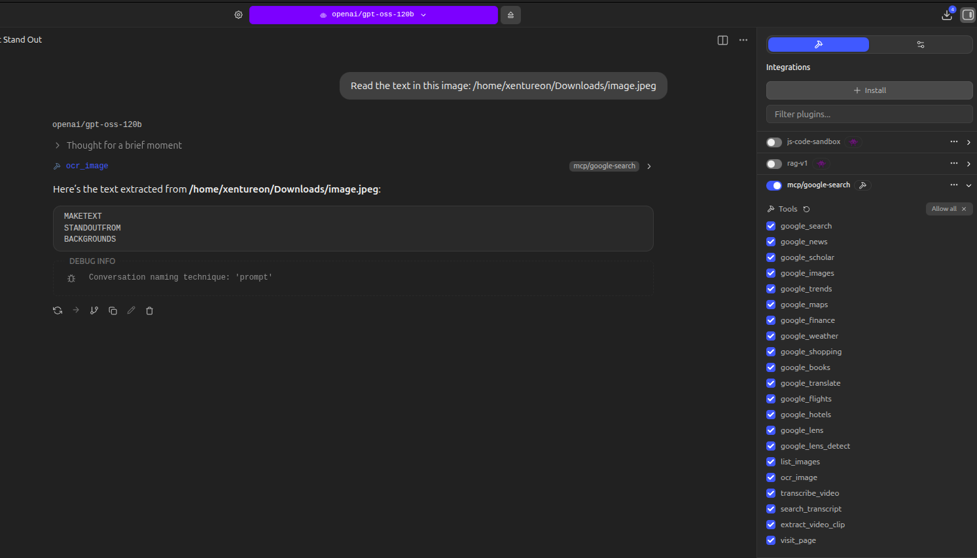Click the mcp/google-search tag on tool call
The width and height of the screenshot is (977, 558).
click(605, 166)
